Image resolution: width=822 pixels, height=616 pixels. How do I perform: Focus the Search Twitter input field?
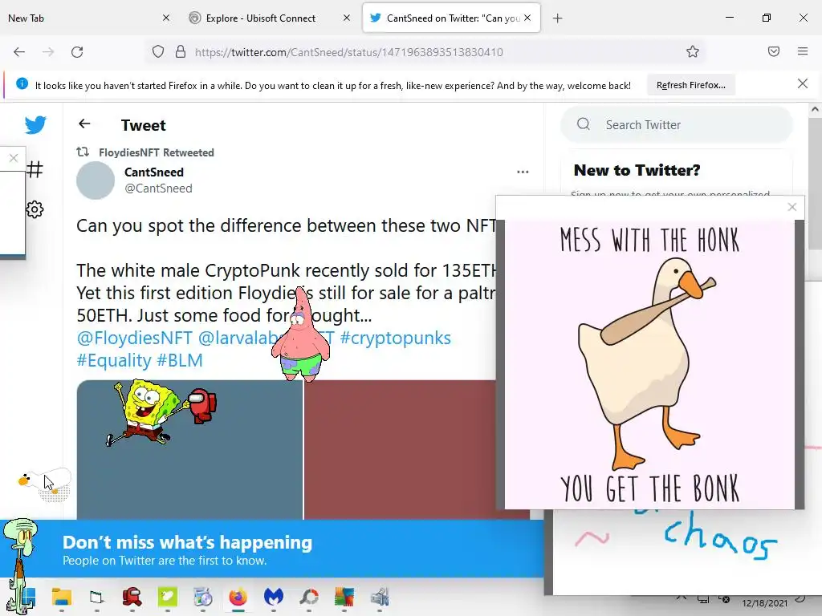[676, 124]
